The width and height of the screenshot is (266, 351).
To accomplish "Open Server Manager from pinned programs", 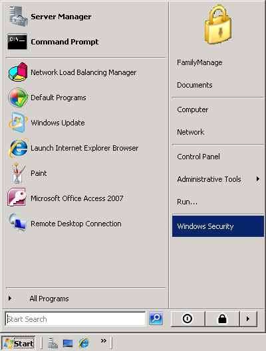I will click(85, 17).
